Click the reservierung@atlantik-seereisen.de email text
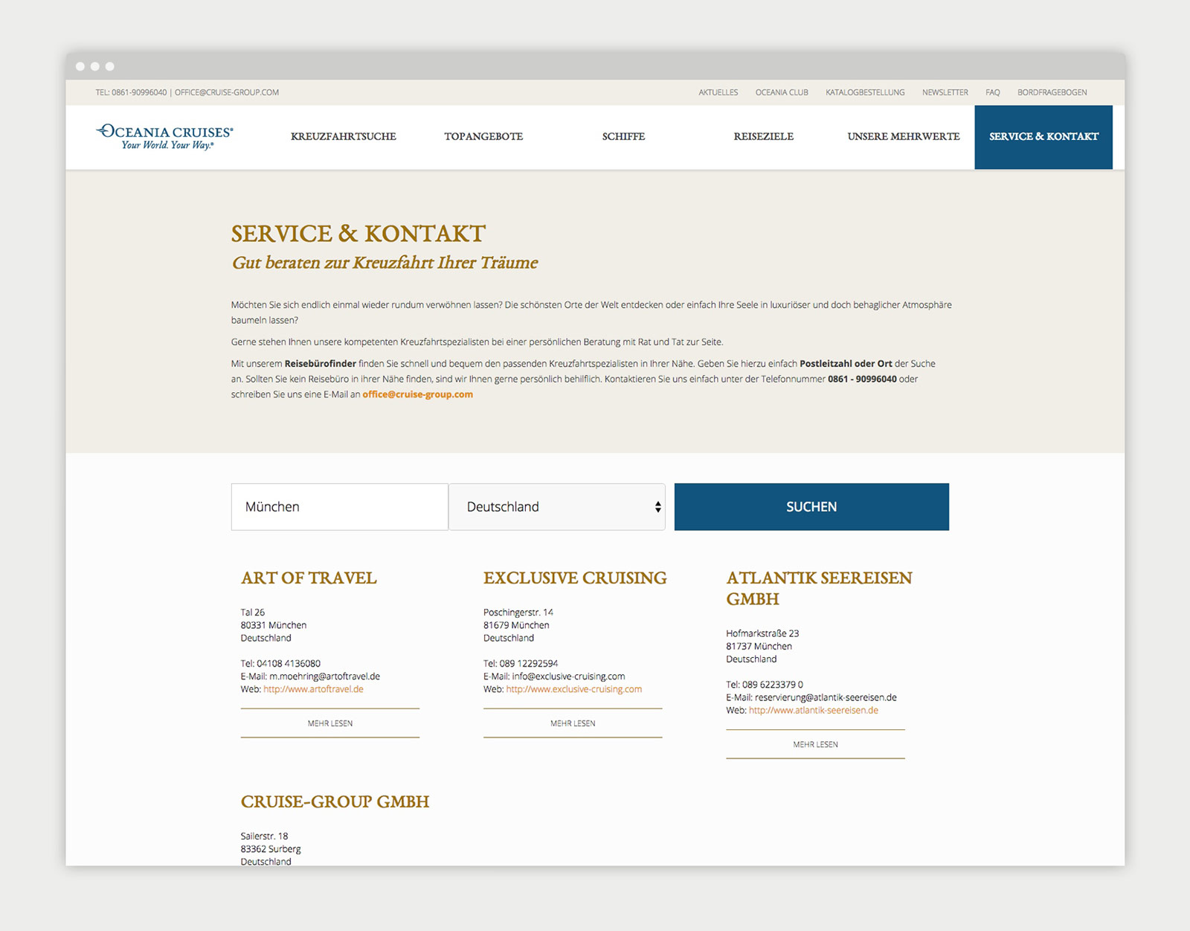Image resolution: width=1190 pixels, height=931 pixels. click(826, 697)
